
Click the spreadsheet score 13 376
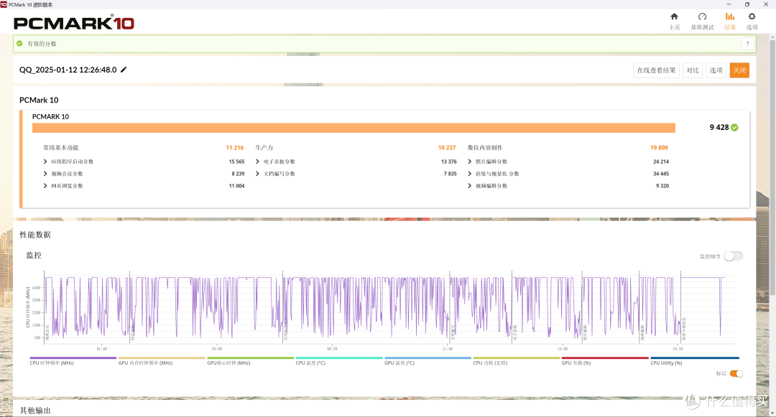pos(449,161)
